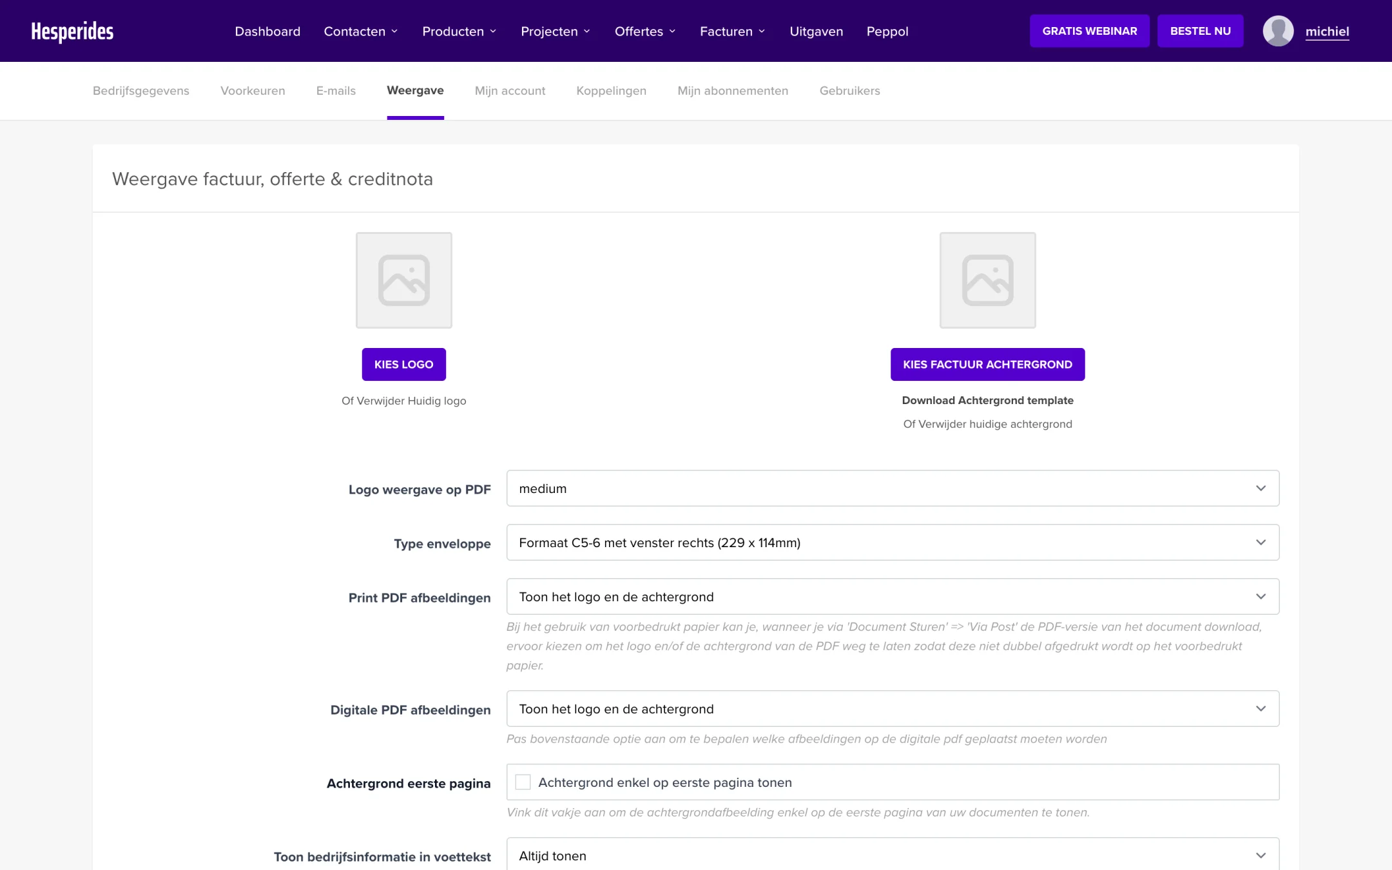Viewport: 1392px width, 870px height.
Task: Expand the Producten menu
Action: 459,31
